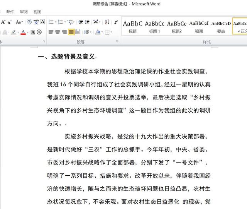Click the line starting 是新时代做好
Viewport: 247px width, 209px height.
(128, 149)
